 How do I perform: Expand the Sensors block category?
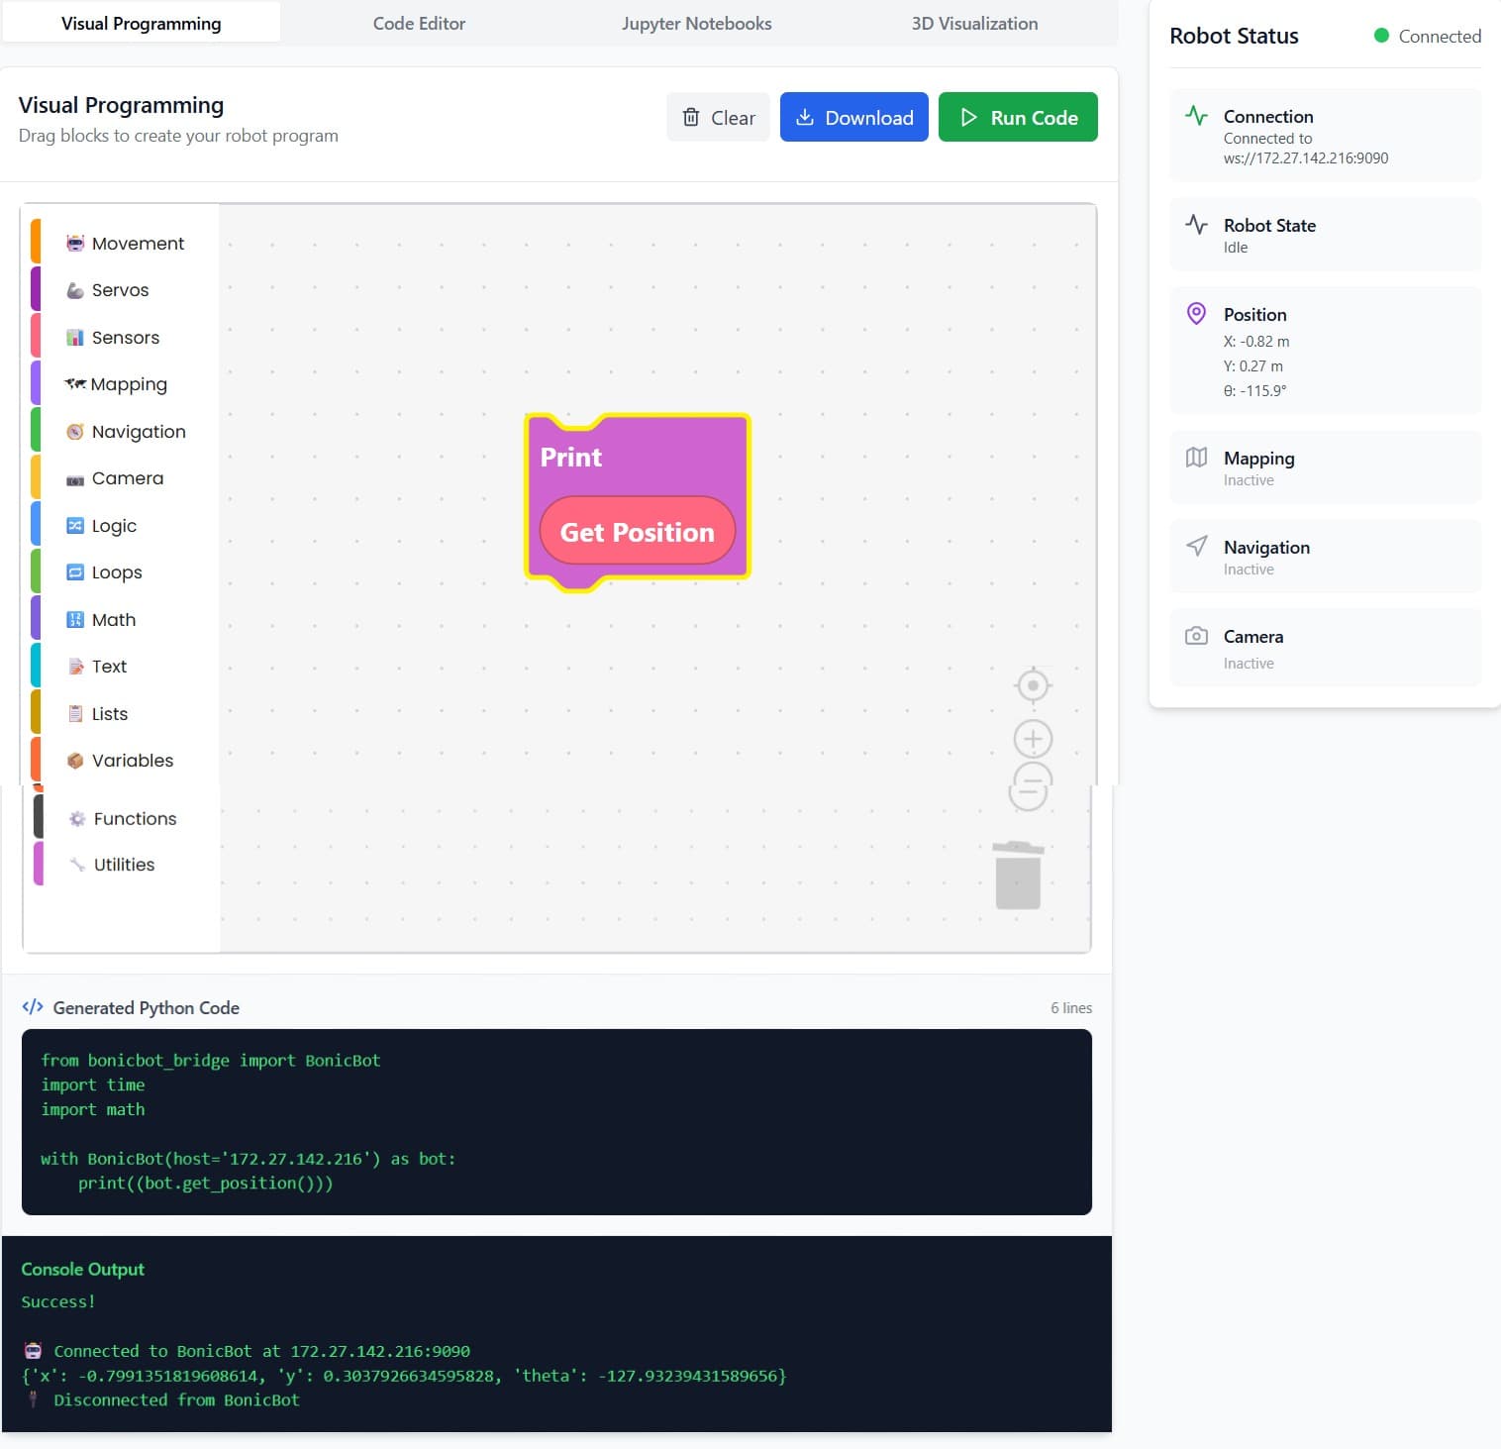tap(125, 338)
